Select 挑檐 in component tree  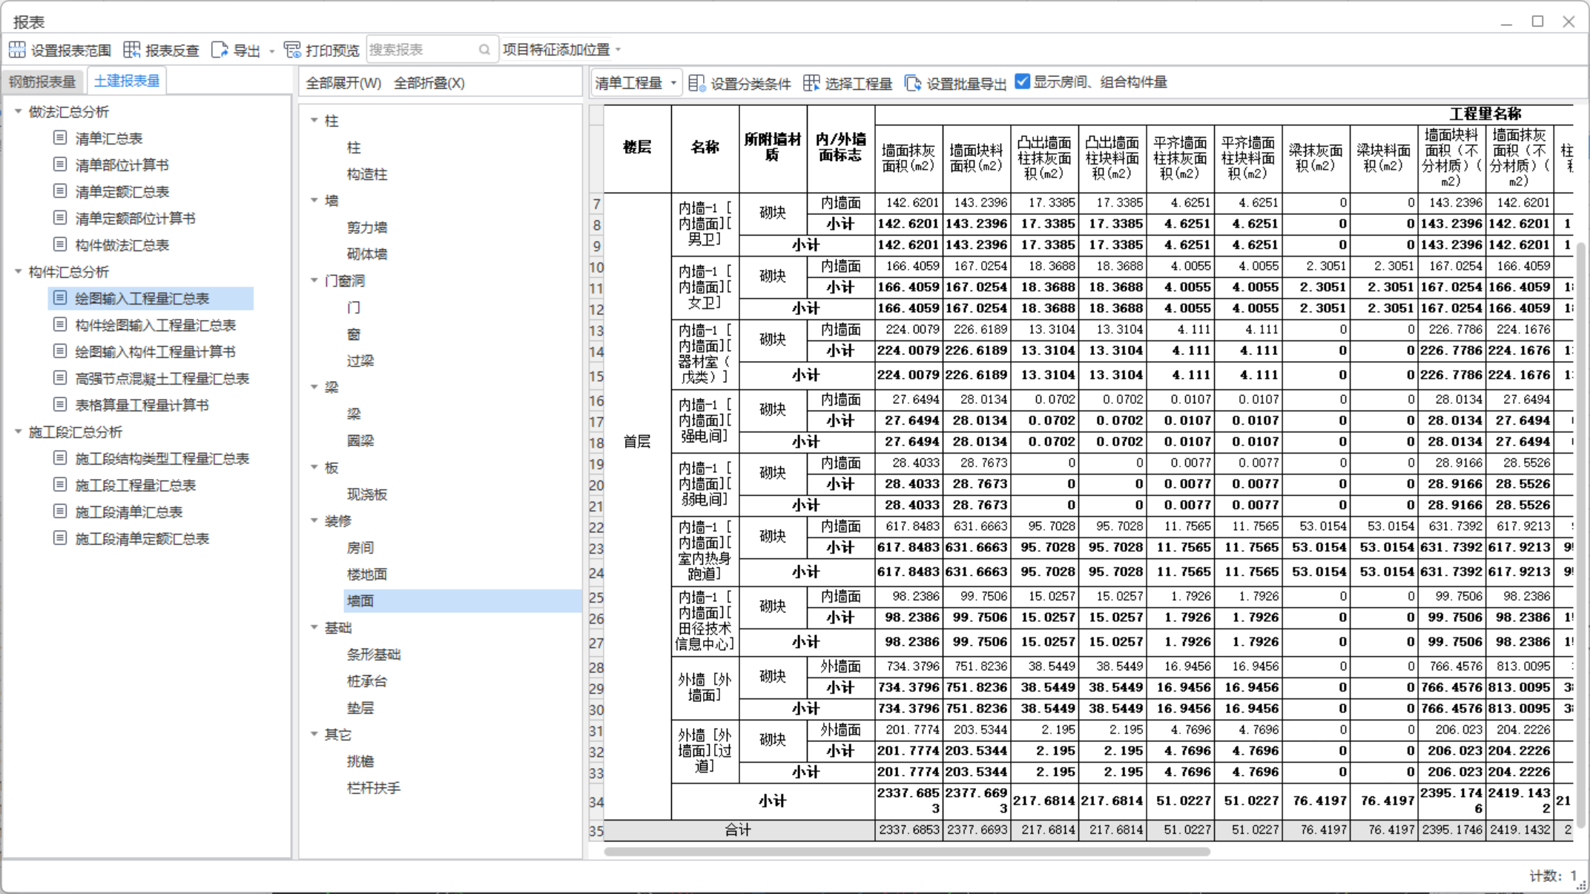[x=360, y=761]
